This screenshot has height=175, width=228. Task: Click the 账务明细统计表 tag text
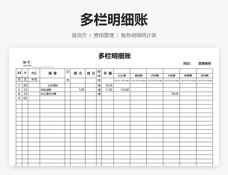tap(139, 35)
